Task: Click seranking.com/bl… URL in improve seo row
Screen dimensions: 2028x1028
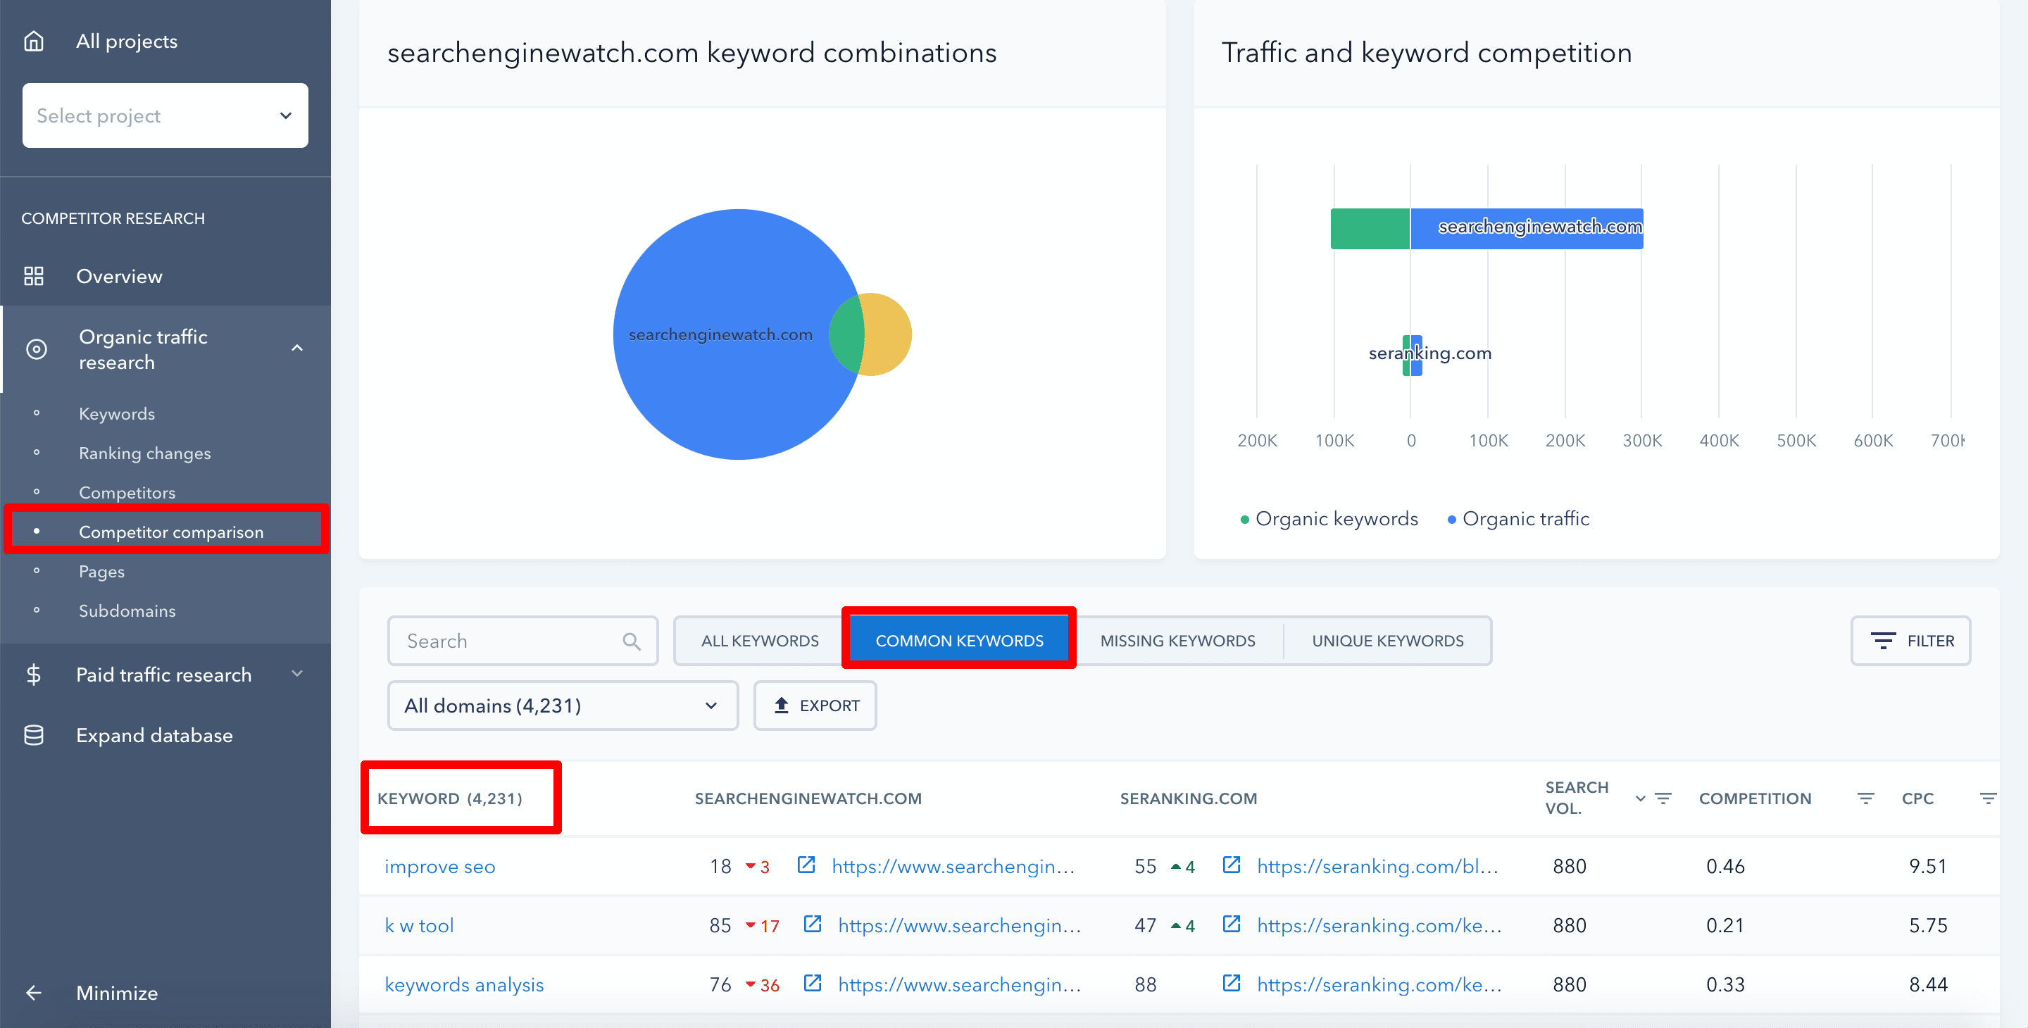Action: click(x=1377, y=867)
